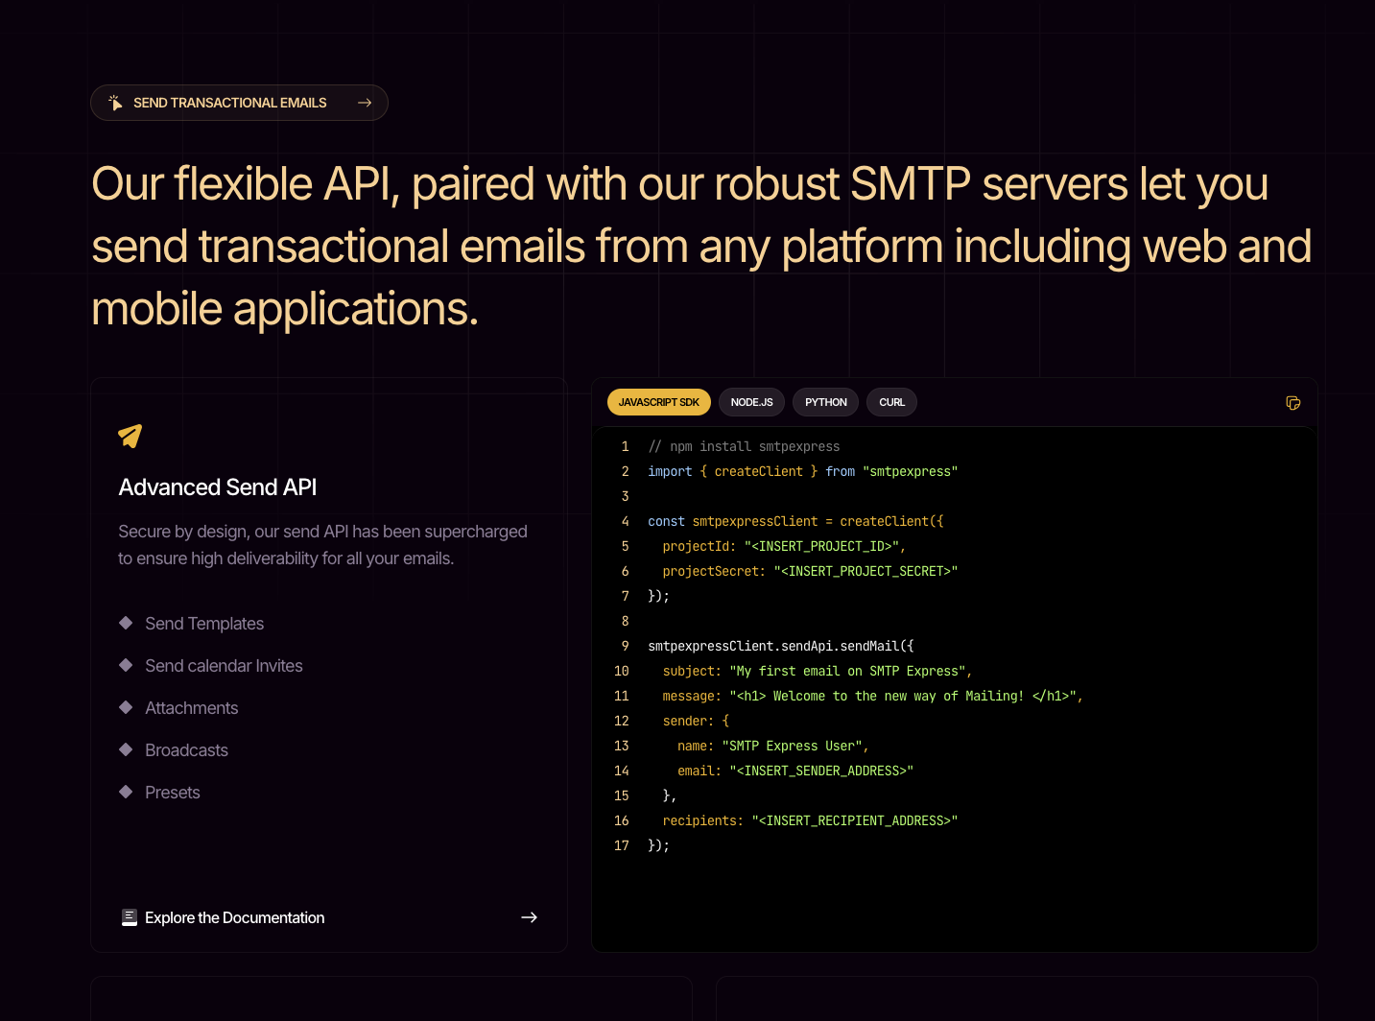
Task: Click the sparkle cursor icon in the pill badge
Action: click(x=115, y=103)
